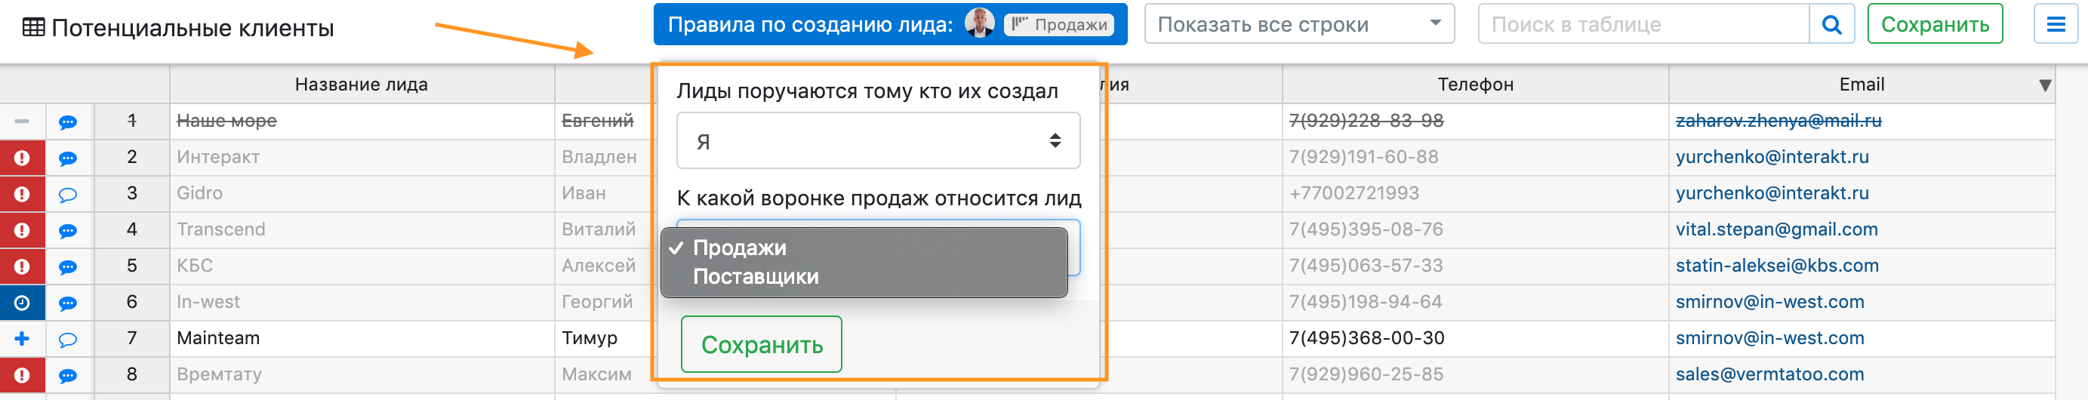Open the sales@vermtatoo.com email link
The image size is (2088, 400).
point(1769,374)
